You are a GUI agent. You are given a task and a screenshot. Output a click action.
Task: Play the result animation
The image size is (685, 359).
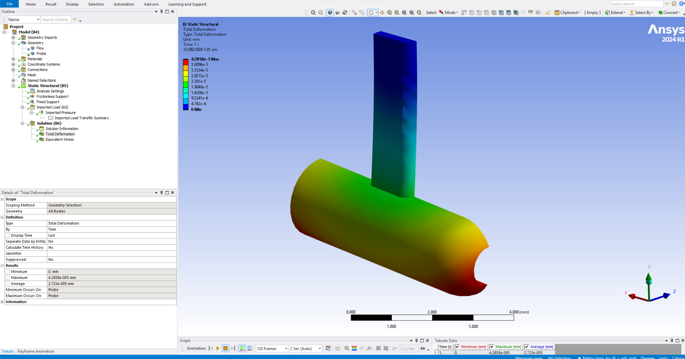click(218, 348)
